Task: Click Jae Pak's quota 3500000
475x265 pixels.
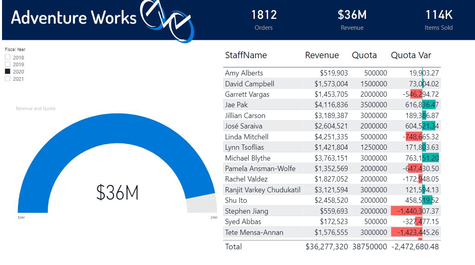Action: click(x=374, y=105)
